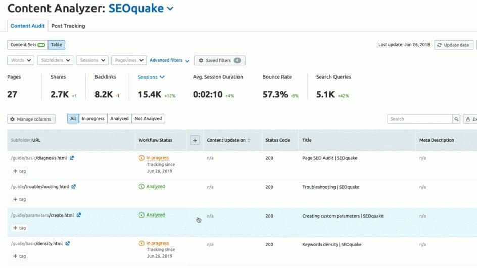Open Saved filters
The image size is (477, 268).
220,60
